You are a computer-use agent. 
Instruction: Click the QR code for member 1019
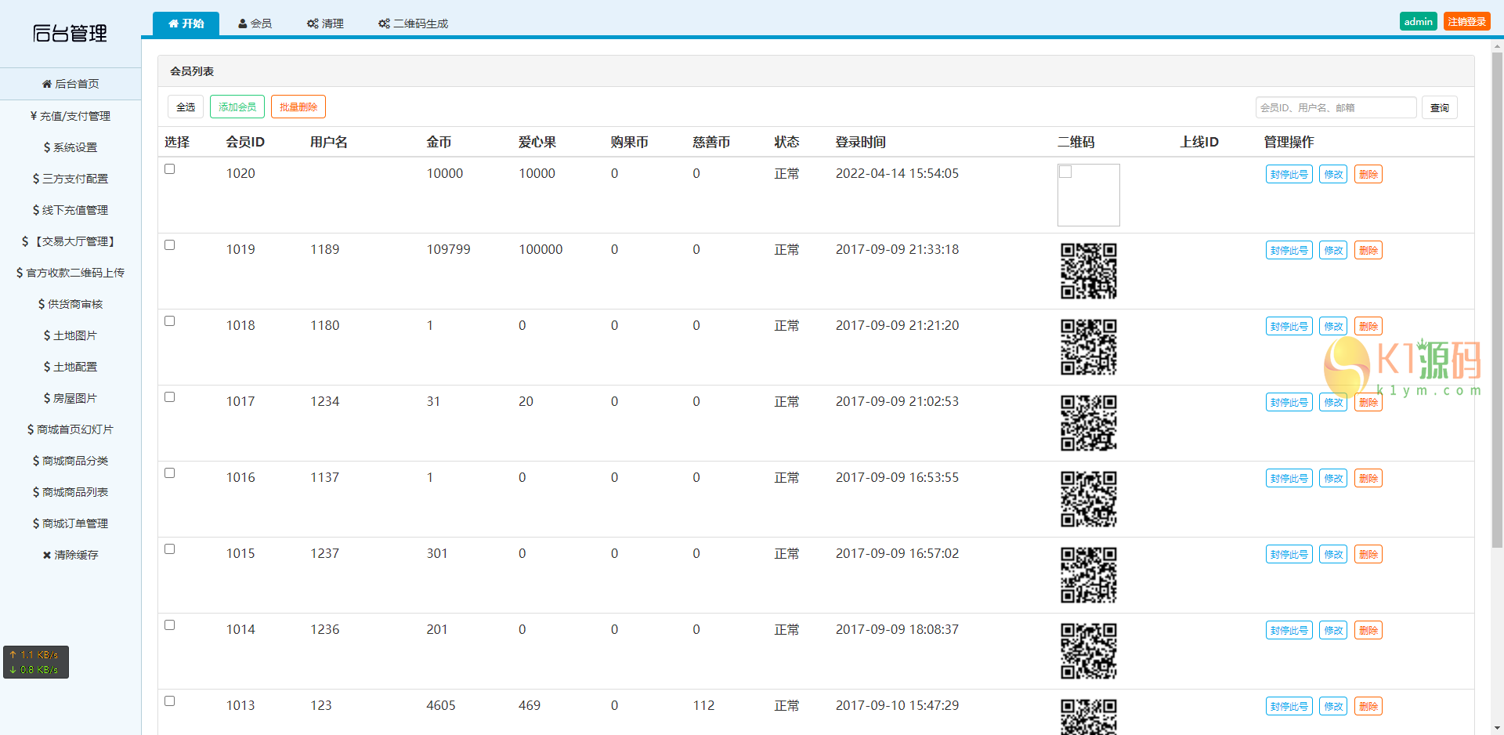1088,271
